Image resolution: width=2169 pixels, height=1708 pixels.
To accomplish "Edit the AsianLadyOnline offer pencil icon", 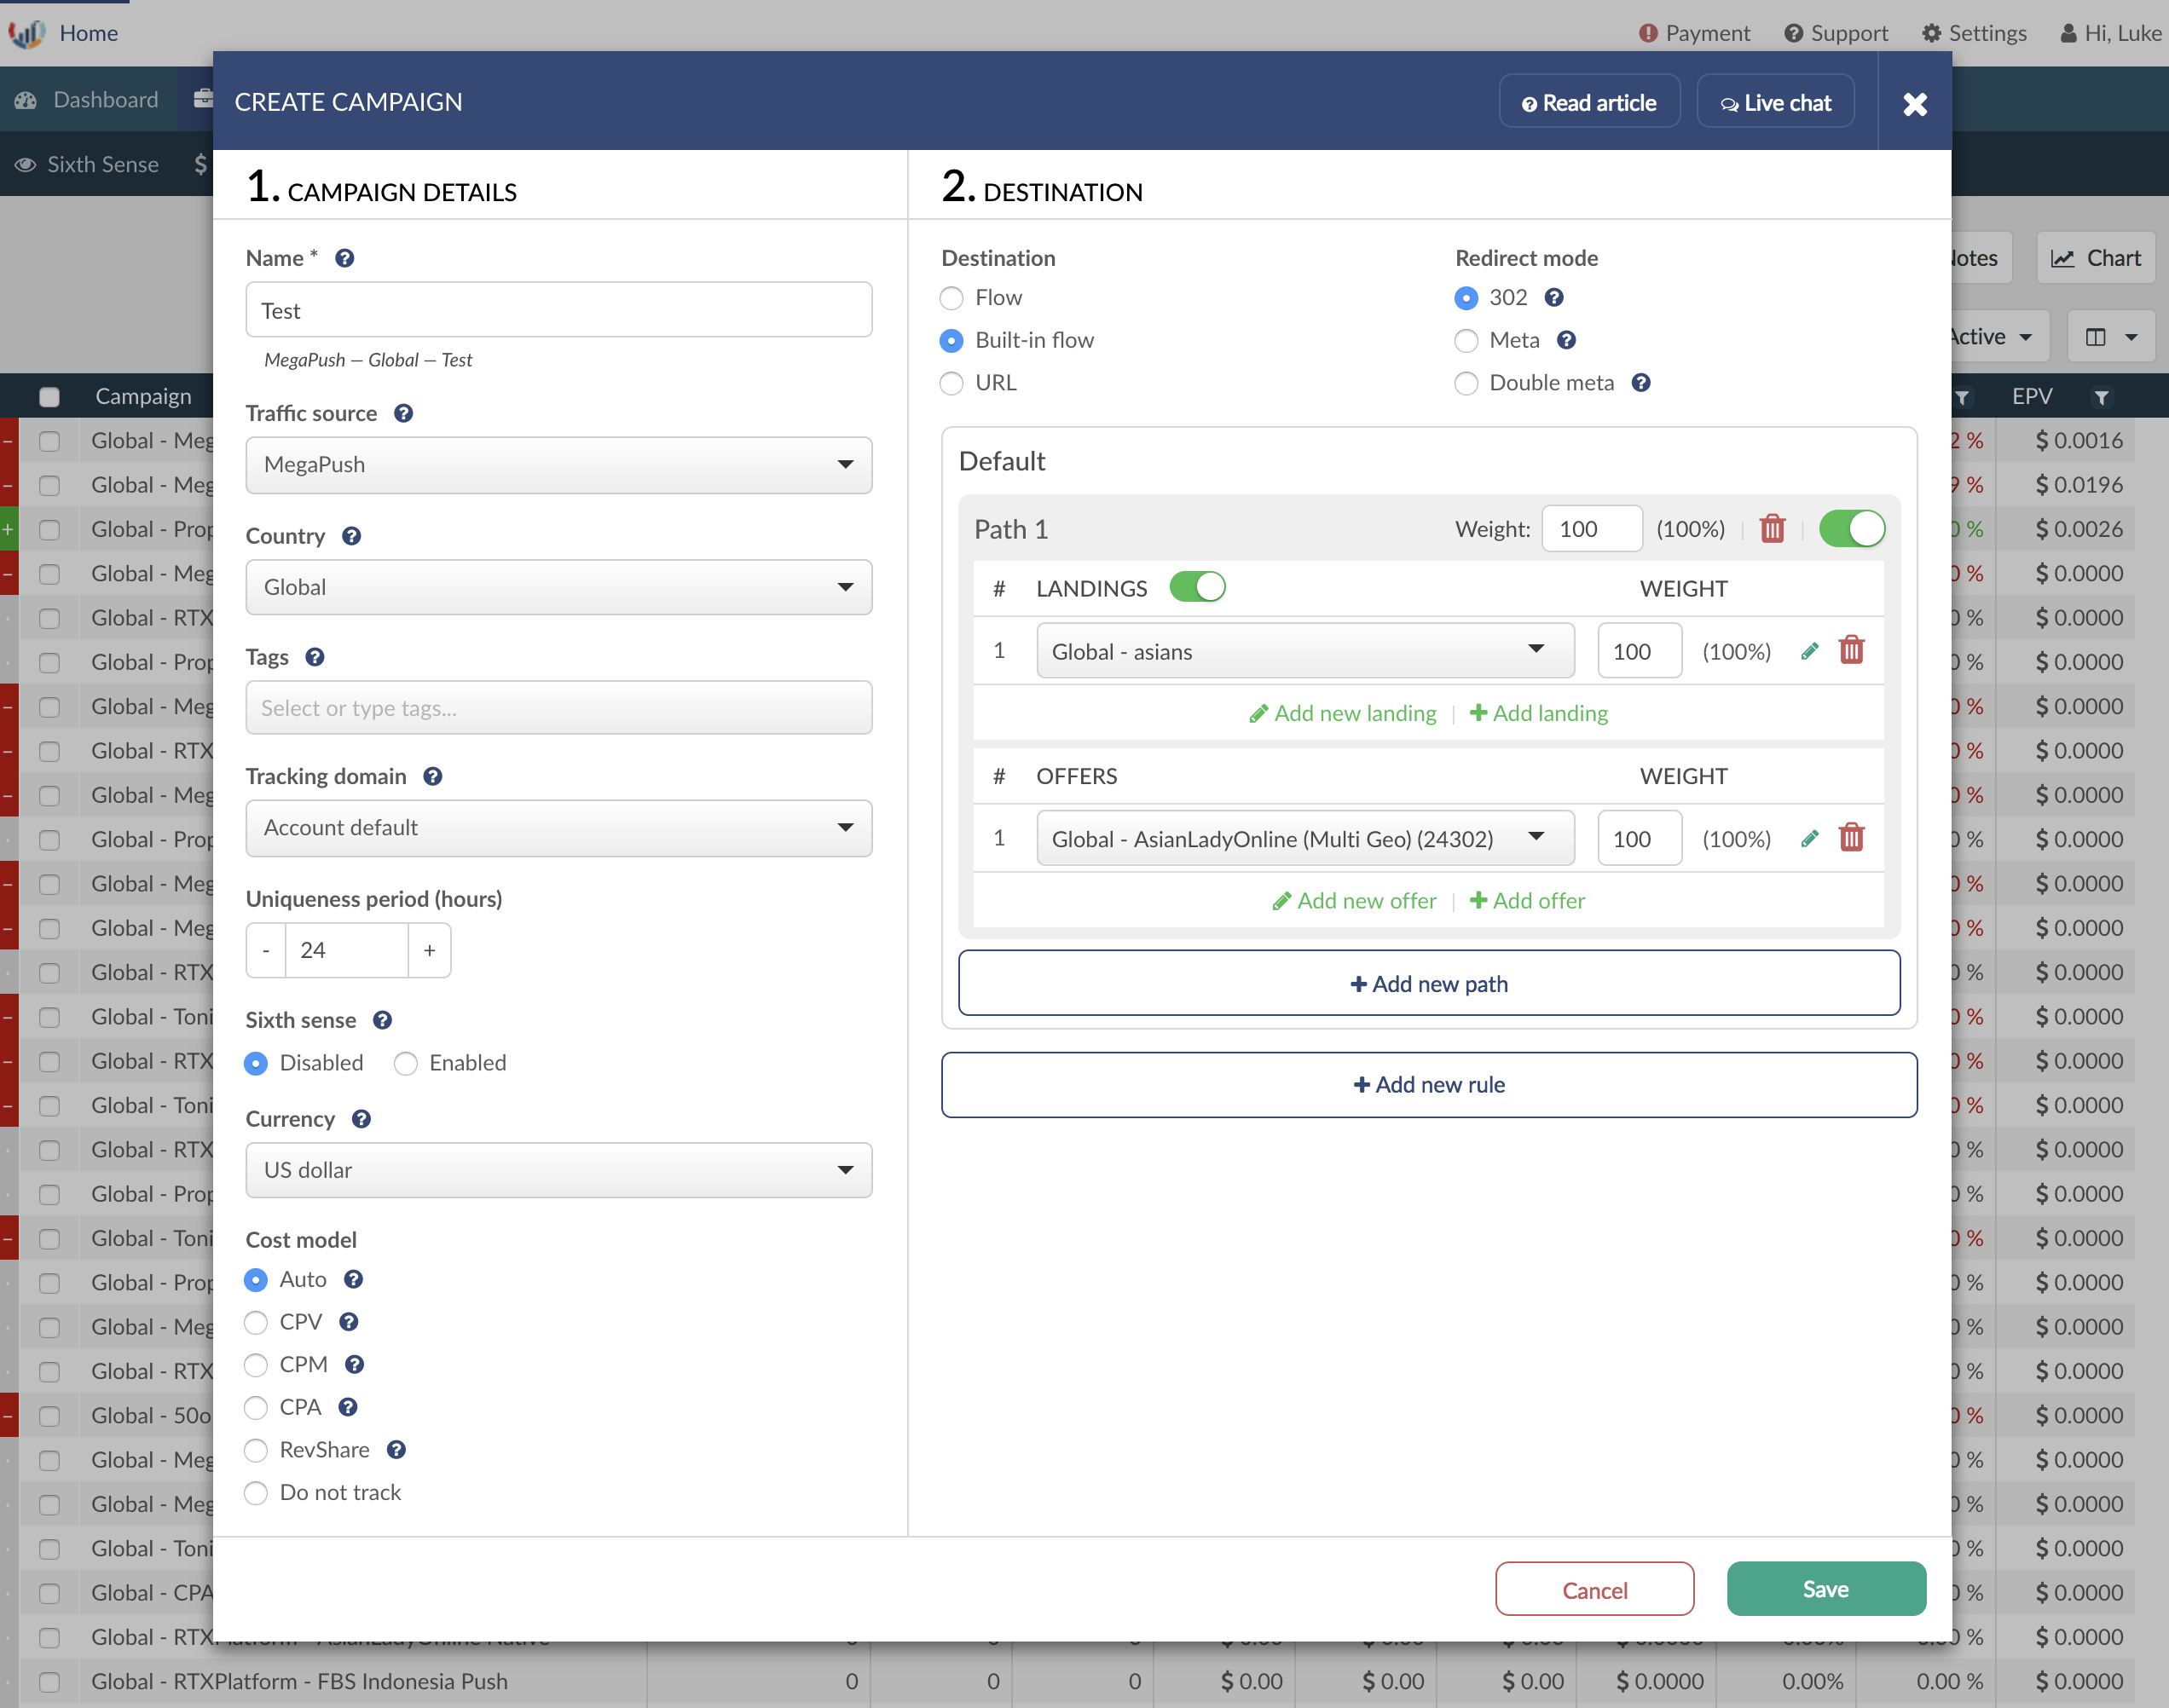I will pos(1809,838).
